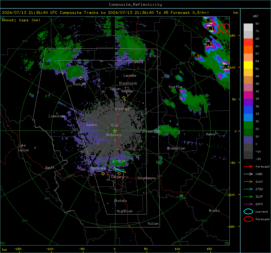Click the bright yellow swatch in dBZ legend

[x=248, y=65]
